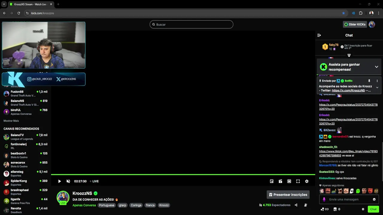This screenshot has height=215, width=383.
Task: Open video player settings gear
Action: click(307, 181)
